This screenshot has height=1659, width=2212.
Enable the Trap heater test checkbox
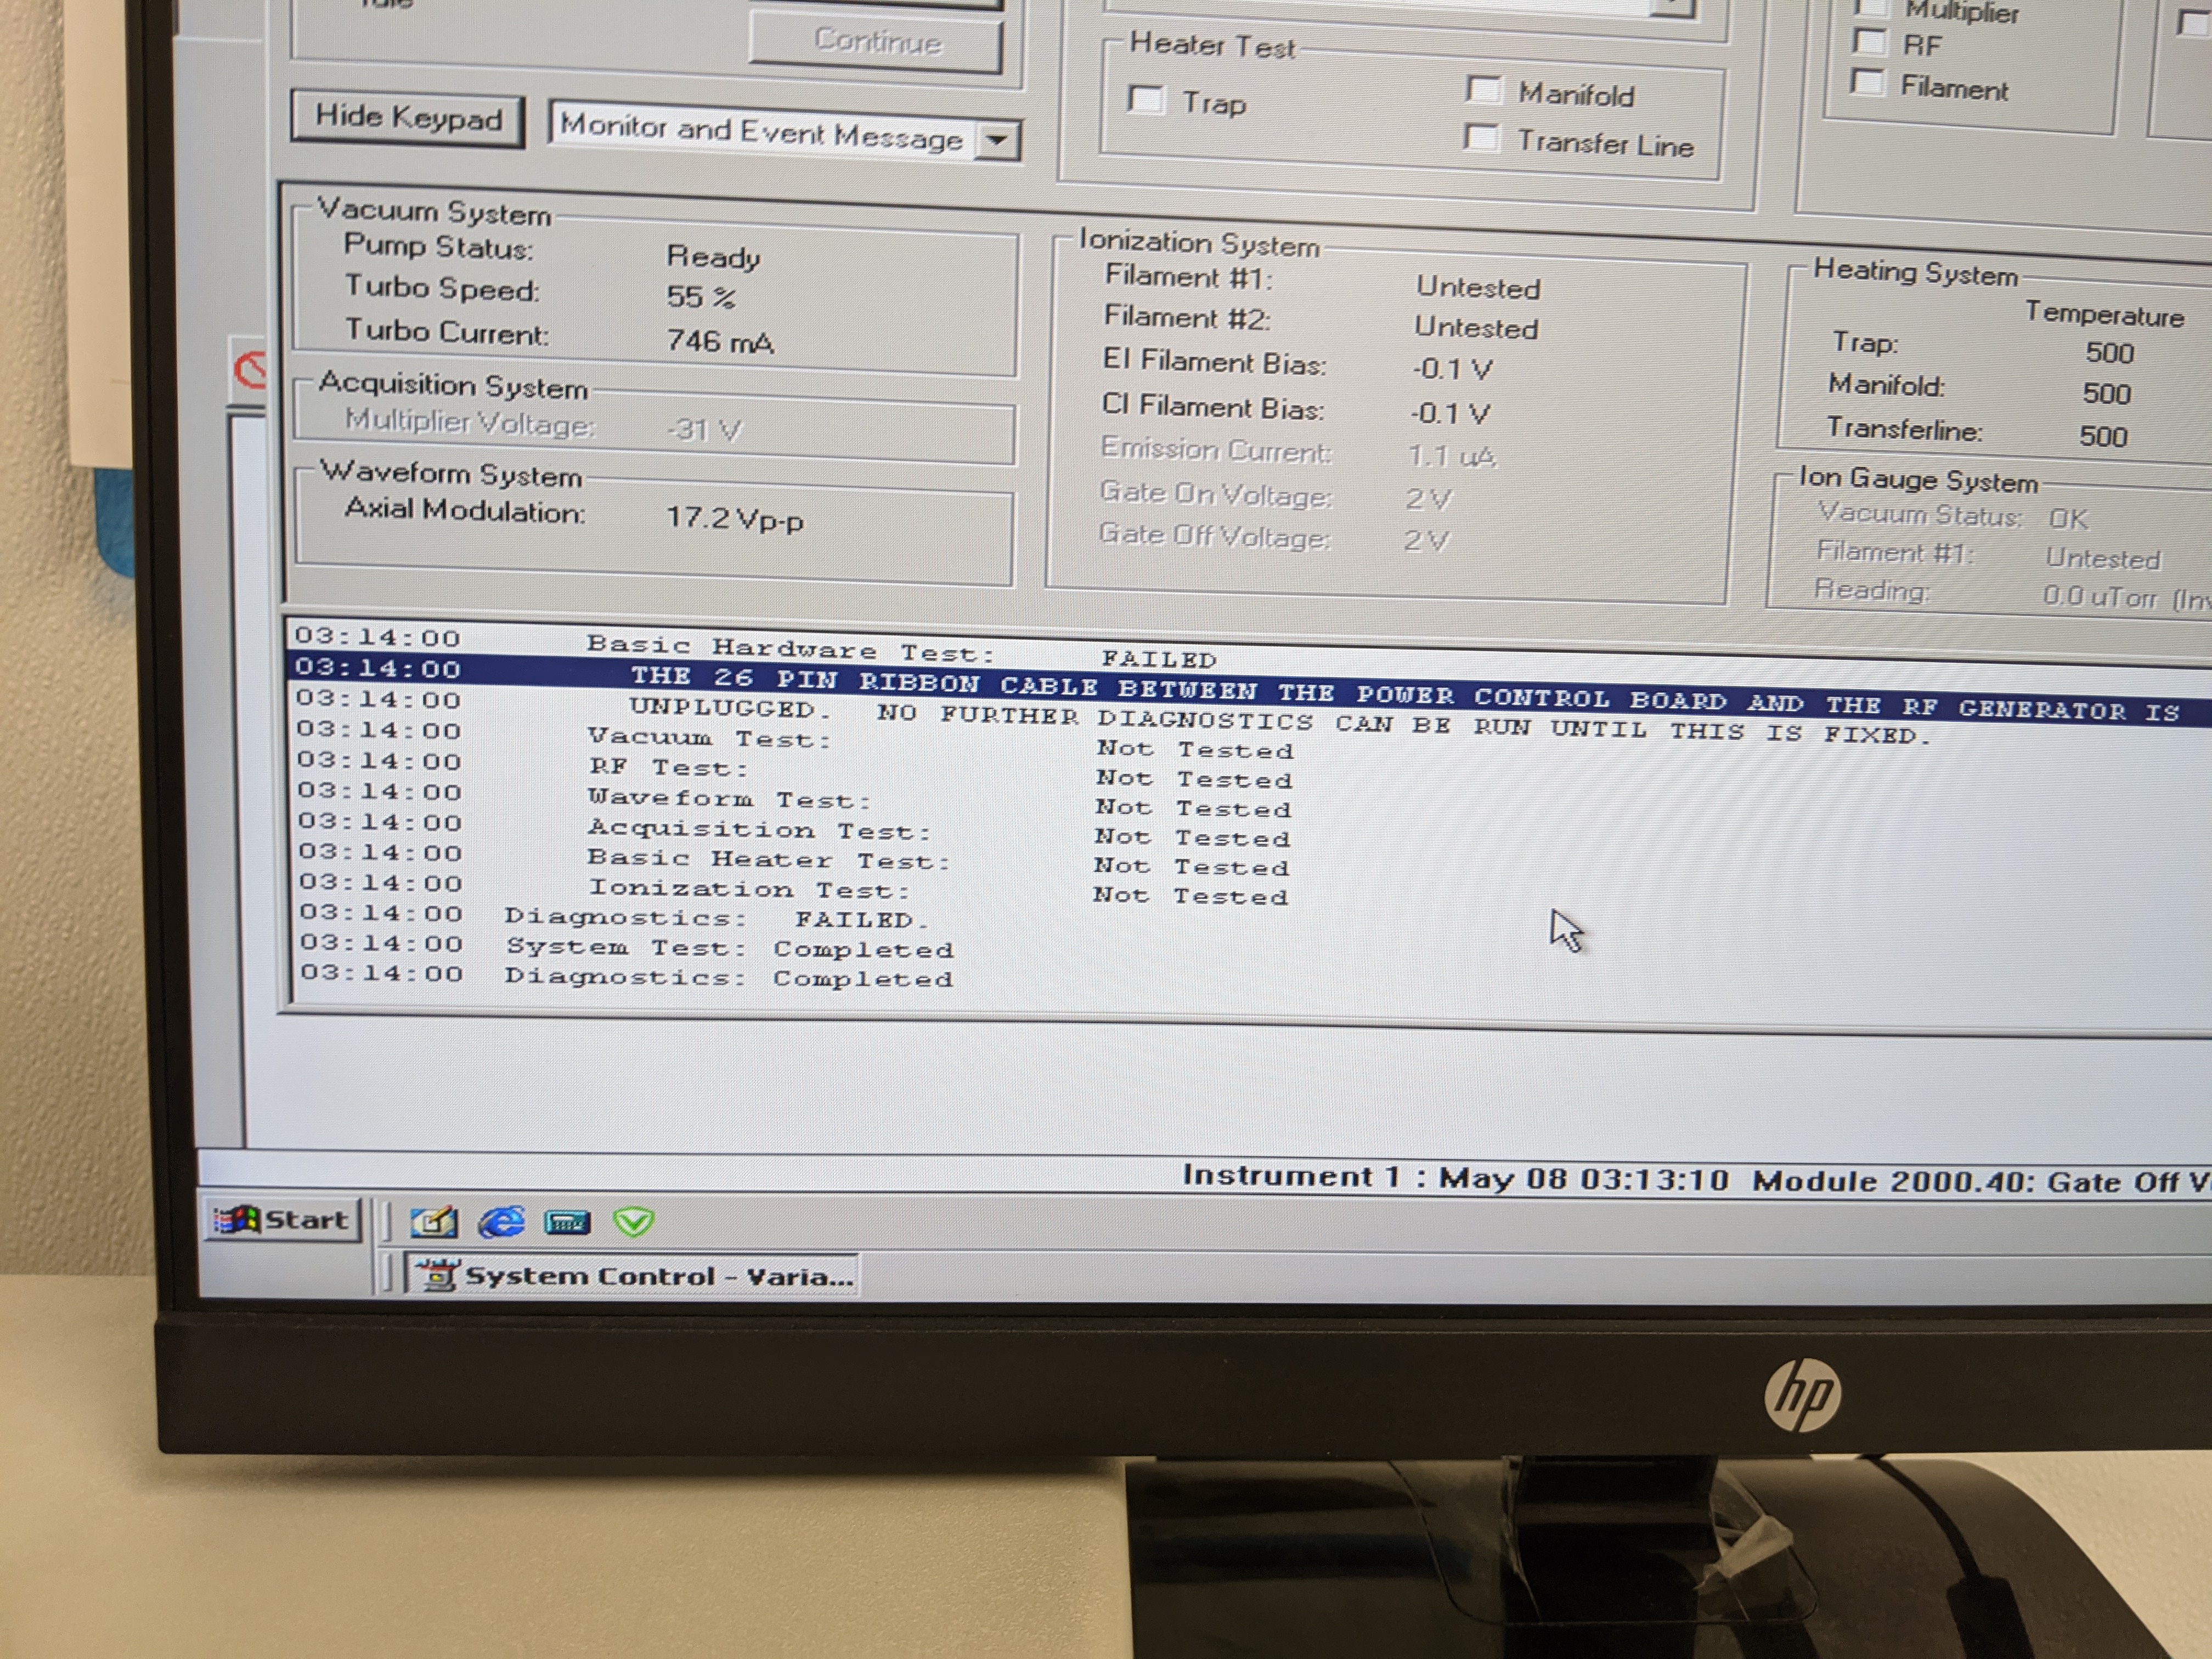point(1146,99)
